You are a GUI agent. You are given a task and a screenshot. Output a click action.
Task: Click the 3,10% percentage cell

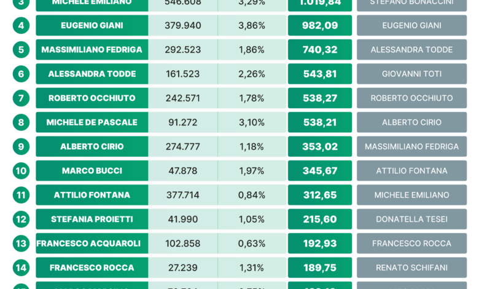tap(252, 122)
